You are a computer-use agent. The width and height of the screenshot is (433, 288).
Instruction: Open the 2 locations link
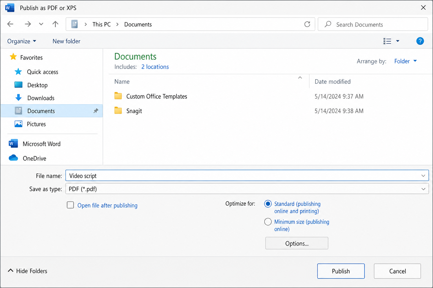pos(155,67)
